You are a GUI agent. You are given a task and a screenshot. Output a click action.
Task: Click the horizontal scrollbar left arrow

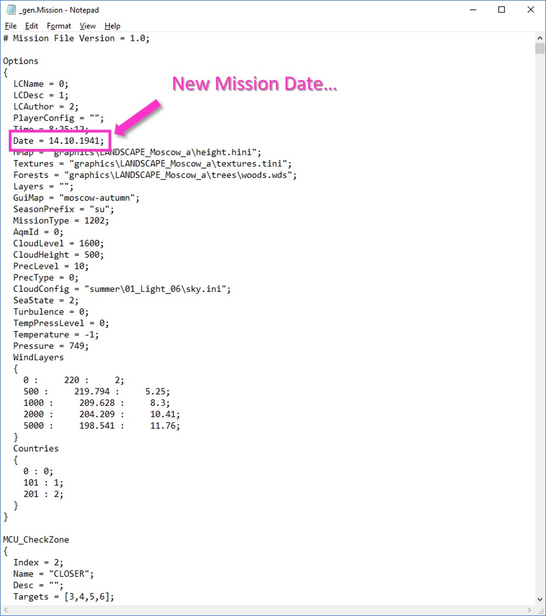click(x=5, y=610)
